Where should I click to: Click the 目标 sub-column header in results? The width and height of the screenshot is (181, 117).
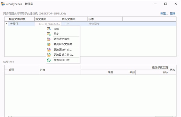tap(152, 72)
